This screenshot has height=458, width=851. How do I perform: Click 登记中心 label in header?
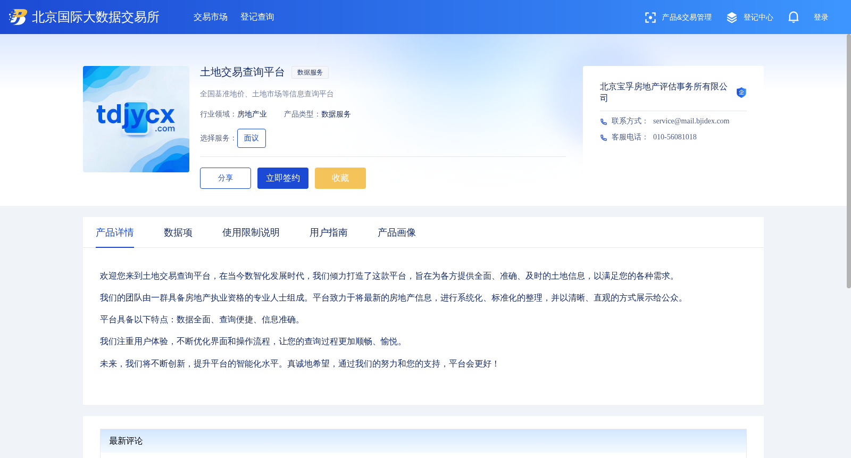click(758, 18)
